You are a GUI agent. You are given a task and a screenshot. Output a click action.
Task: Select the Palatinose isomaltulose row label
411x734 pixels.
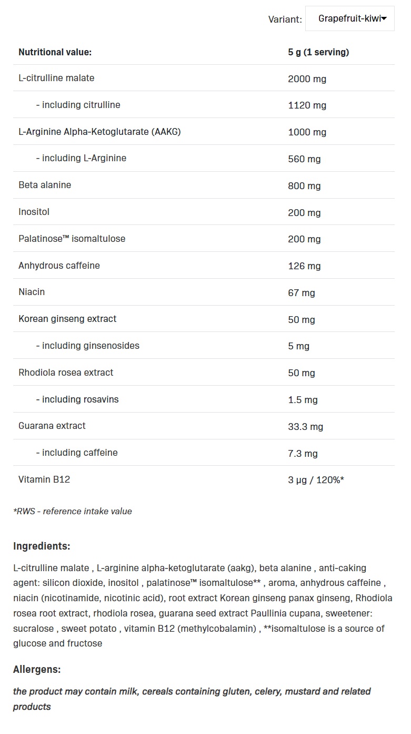(x=72, y=239)
